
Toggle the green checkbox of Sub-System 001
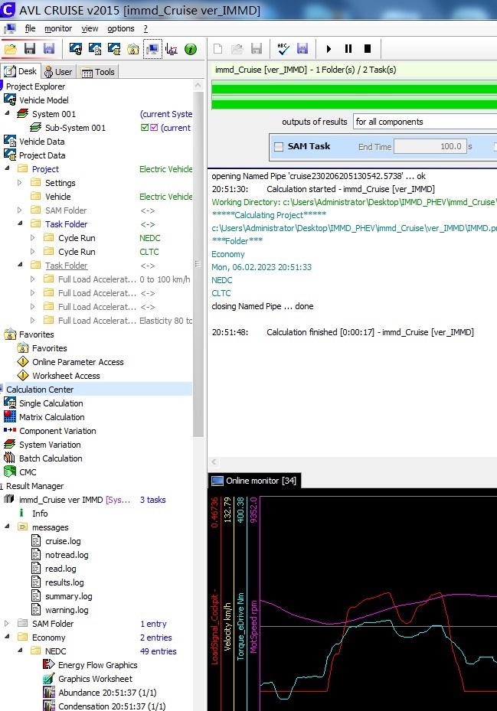(145, 127)
